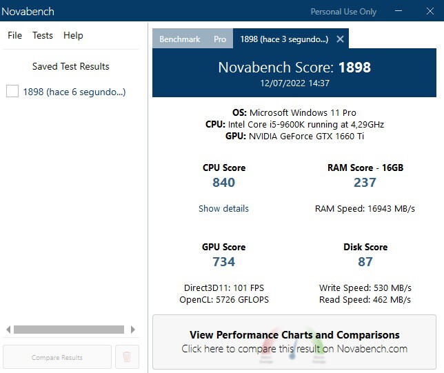Click the horizontal scrollbar thumb in sidebar
This screenshot has width=444, height=373.
click(69, 330)
